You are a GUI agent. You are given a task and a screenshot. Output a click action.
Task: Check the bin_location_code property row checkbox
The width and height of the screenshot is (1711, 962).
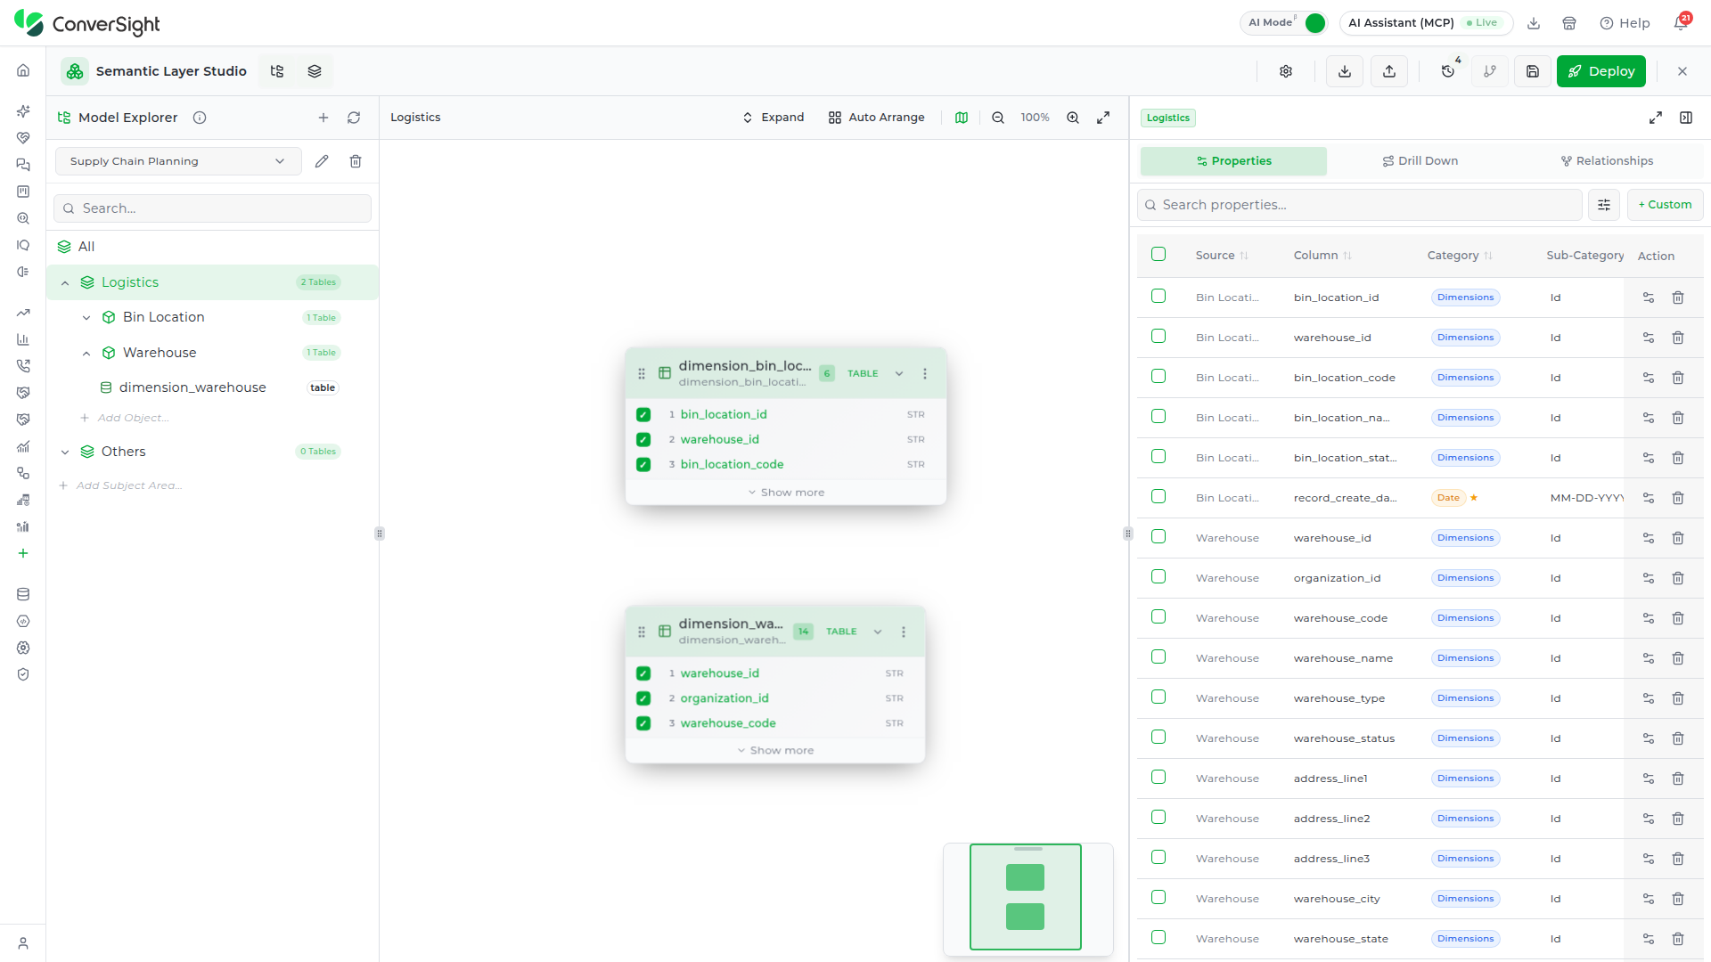click(x=1158, y=376)
